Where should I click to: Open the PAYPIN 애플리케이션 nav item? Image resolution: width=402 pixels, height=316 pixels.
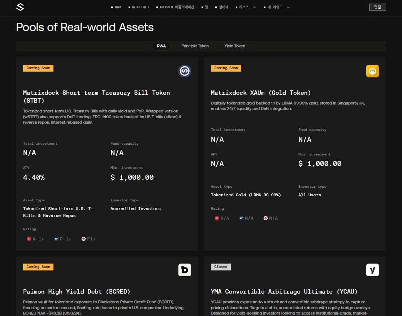pos(175,7)
